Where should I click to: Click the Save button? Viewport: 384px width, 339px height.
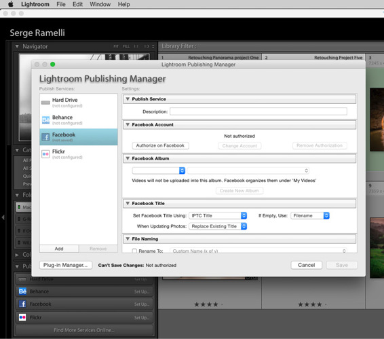(x=342, y=265)
